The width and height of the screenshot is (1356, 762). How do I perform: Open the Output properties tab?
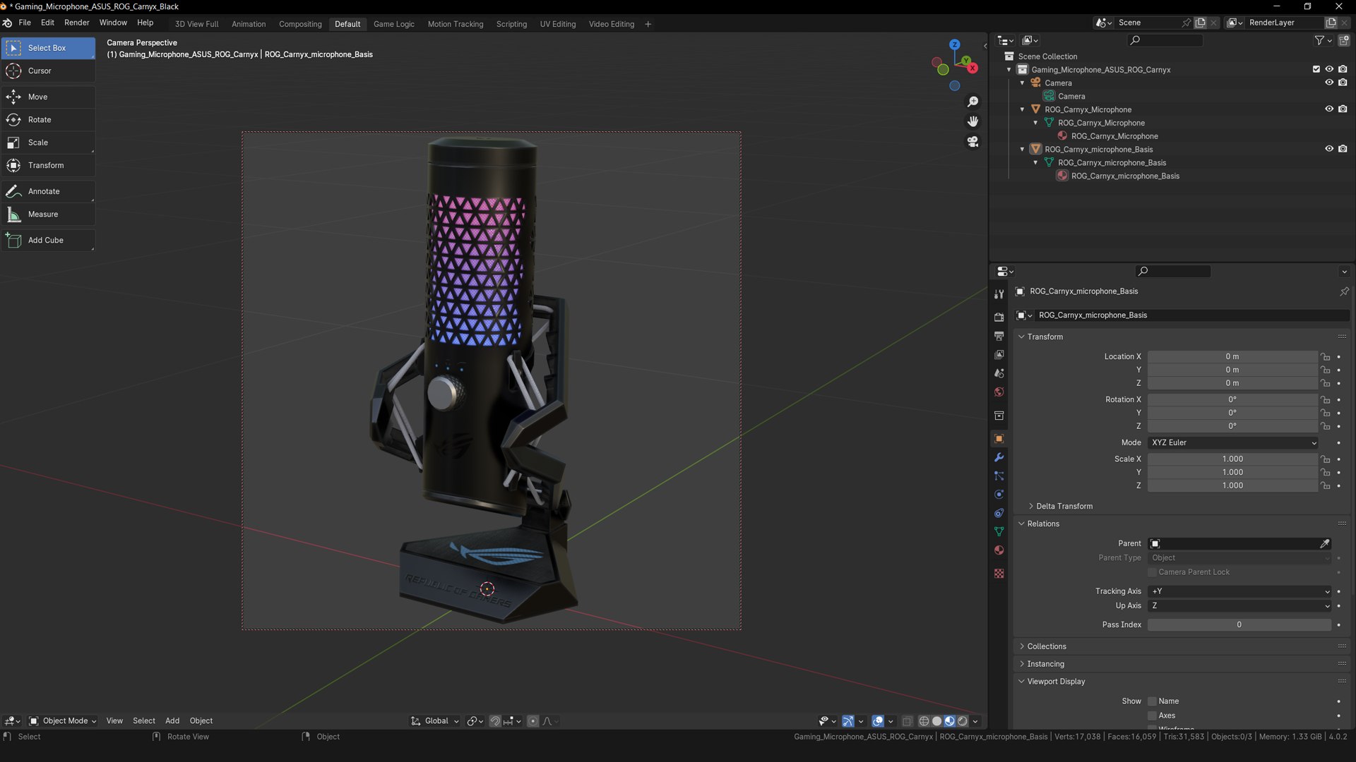click(999, 336)
